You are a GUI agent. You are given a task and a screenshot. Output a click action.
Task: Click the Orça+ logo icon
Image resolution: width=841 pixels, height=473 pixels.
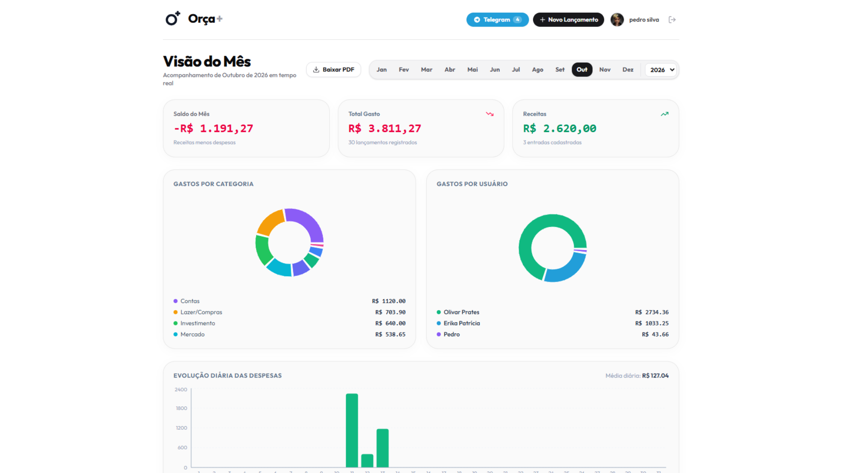coord(173,18)
